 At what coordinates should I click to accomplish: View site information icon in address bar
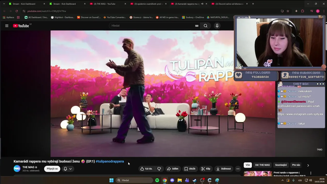pyautogui.click(x=24, y=11)
